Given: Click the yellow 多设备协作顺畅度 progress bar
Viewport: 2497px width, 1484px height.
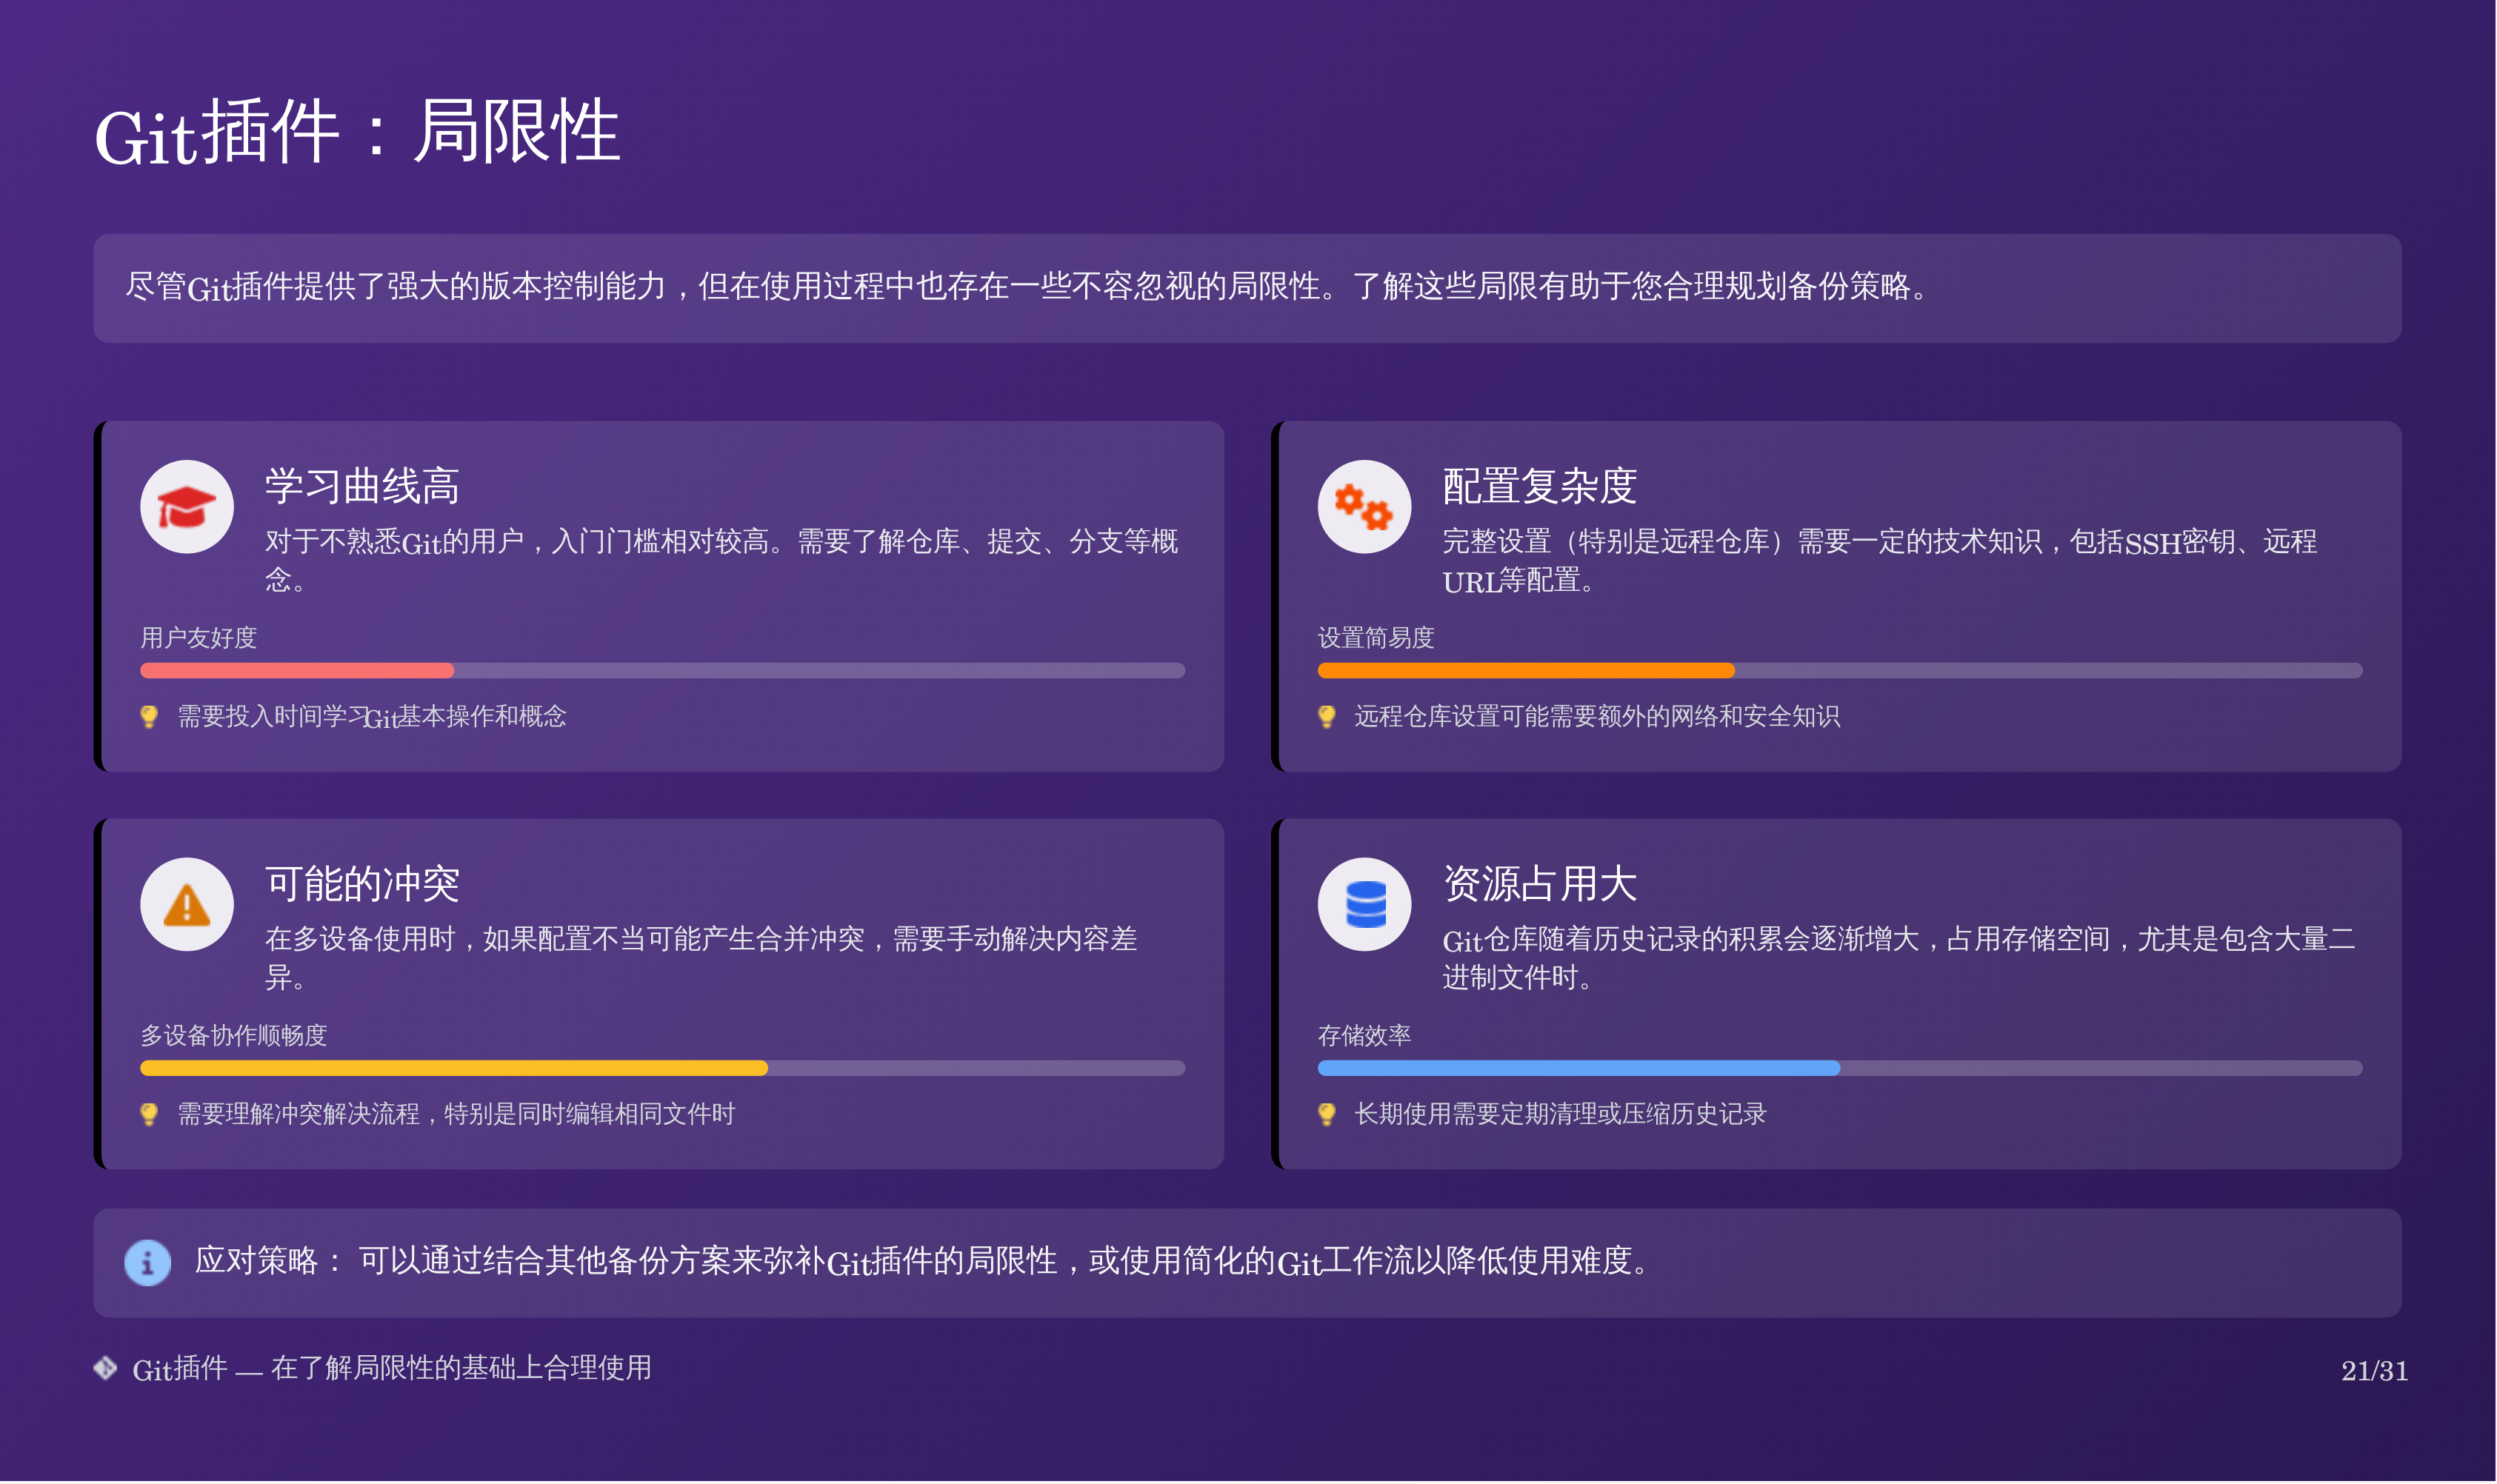Looking at the screenshot, I should coord(454,1068).
